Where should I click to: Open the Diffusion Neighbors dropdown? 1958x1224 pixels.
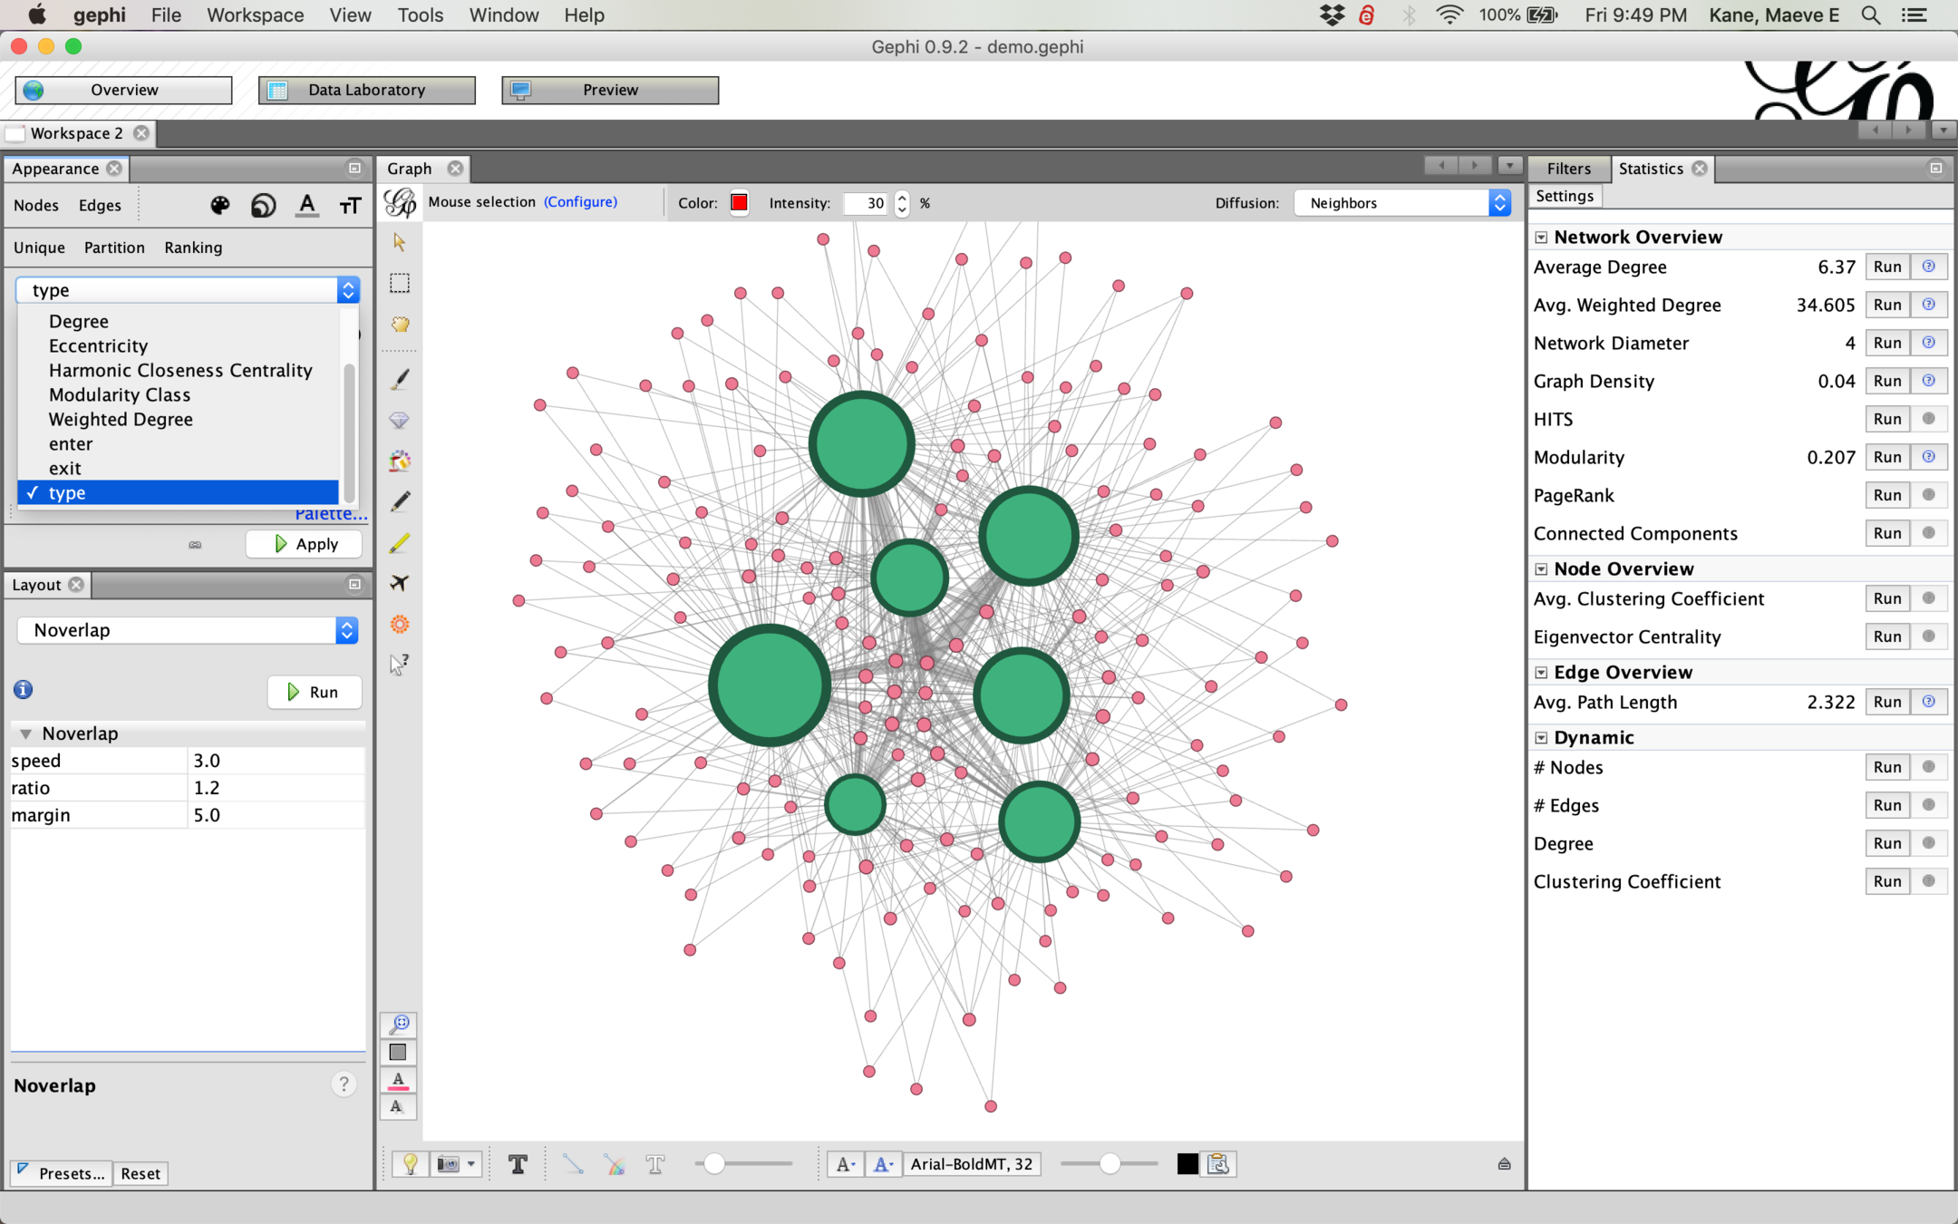tap(1401, 203)
